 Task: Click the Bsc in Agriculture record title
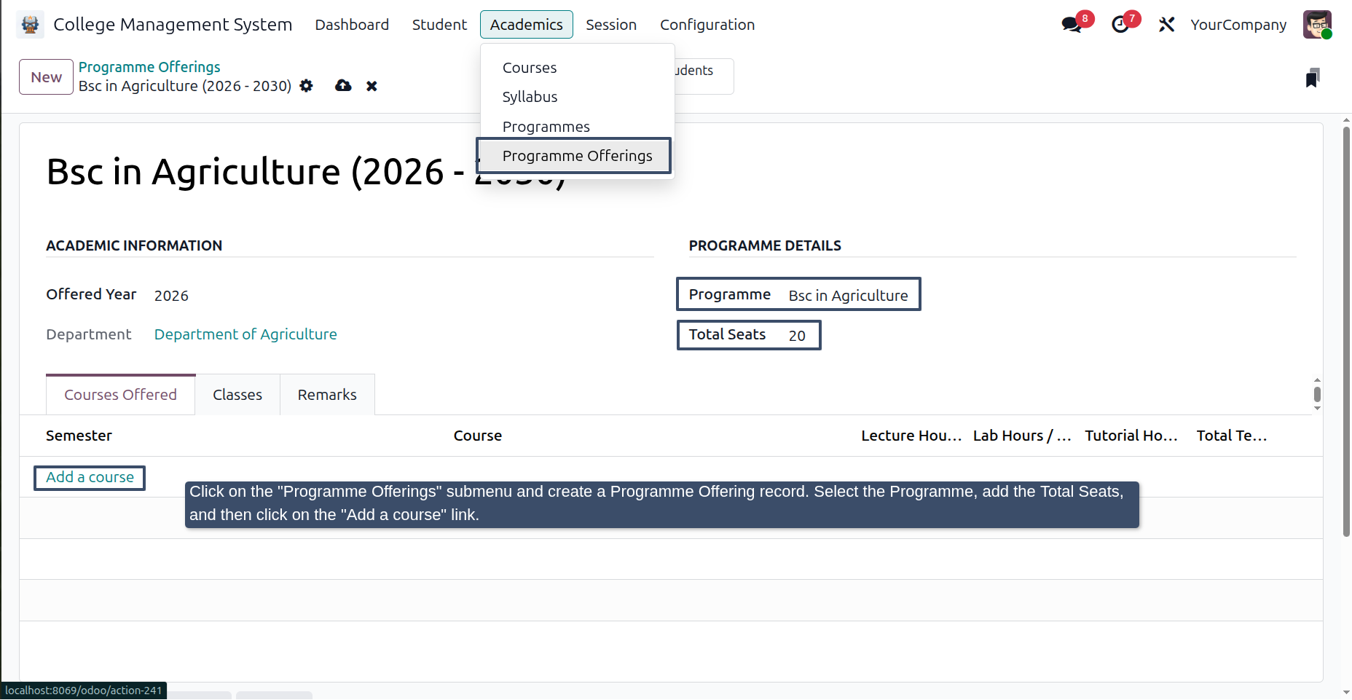pyautogui.click(x=307, y=172)
